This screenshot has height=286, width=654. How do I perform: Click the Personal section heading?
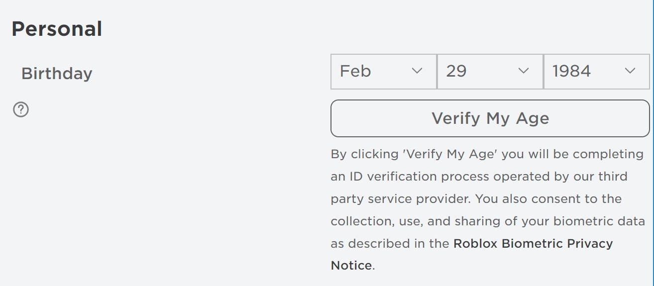pos(57,29)
